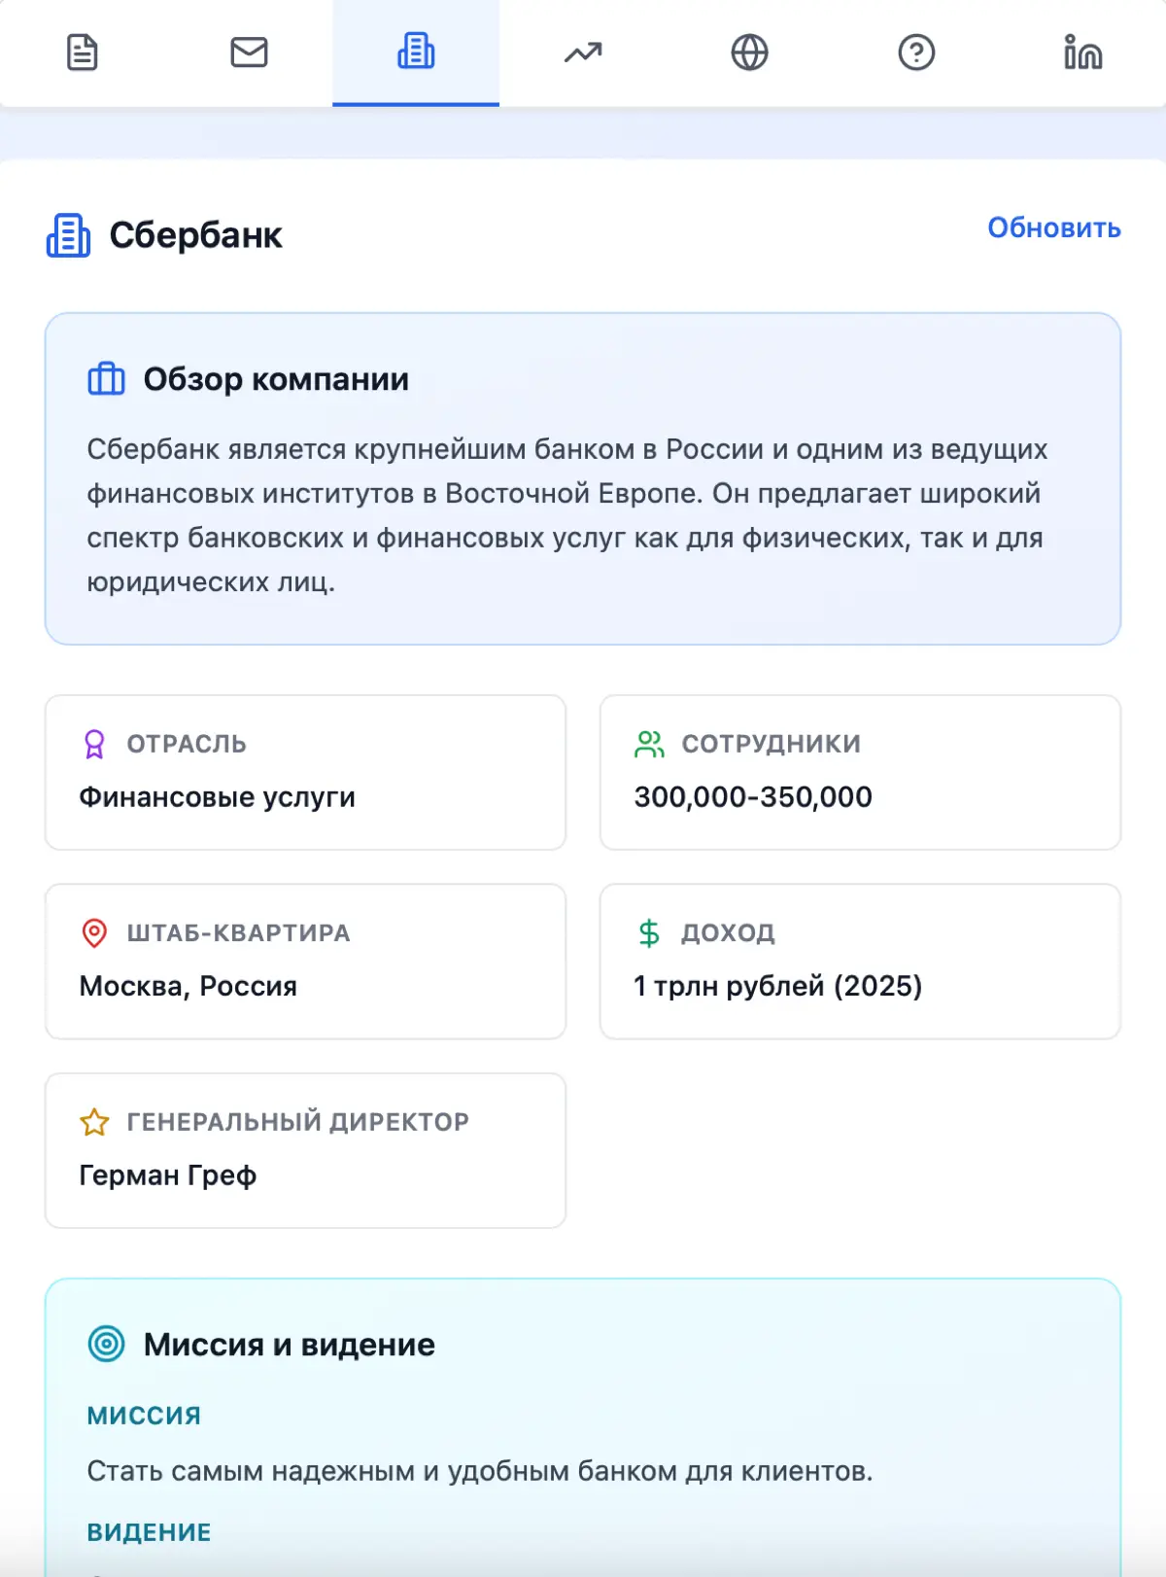Image resolution: width=1166 pixels, height=1577 pixels.
Task: Click the target icon next to Миссия и видение
Action: 109,1344
